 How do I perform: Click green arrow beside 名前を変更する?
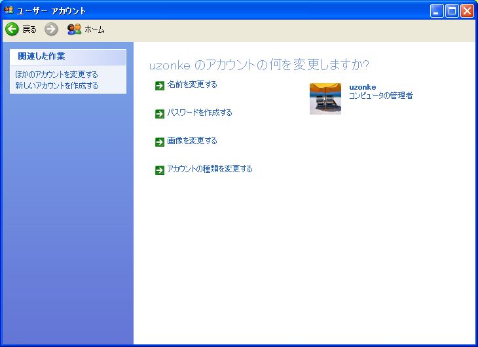click(x=160, y=86)
